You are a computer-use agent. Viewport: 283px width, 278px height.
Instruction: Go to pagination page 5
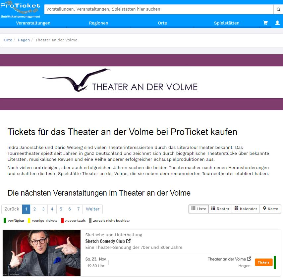(61, 209)
